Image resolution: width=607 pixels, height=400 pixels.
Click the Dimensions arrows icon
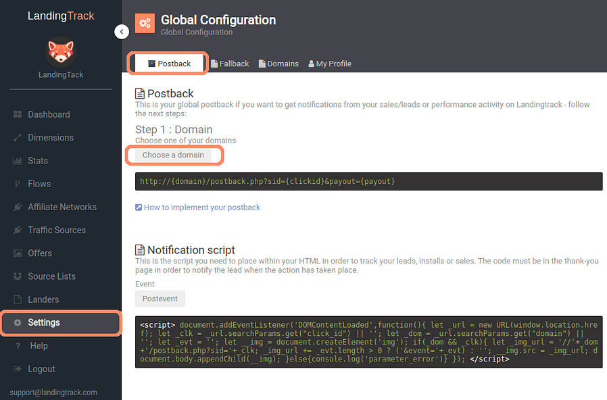[18, 137]
